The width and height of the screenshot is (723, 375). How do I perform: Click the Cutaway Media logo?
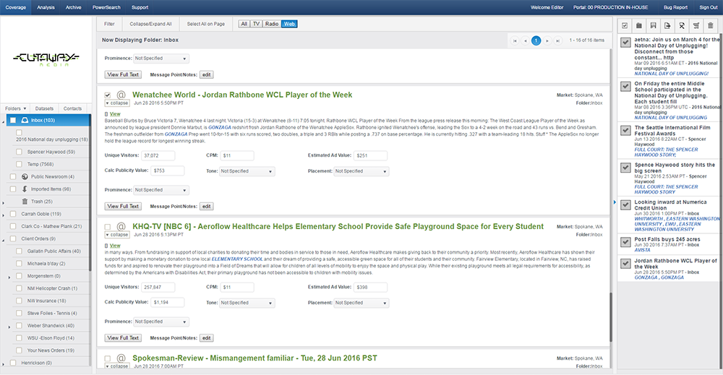pyautogui.click(x=46, y=60)
